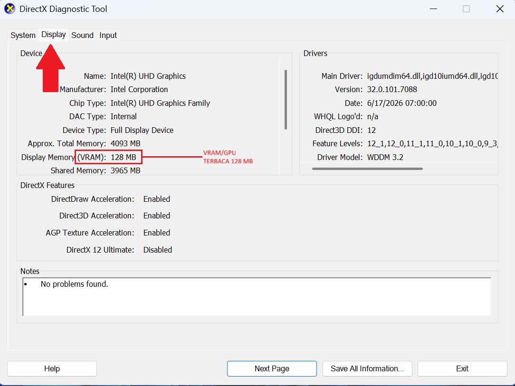Click Device Type value Full Display Device
Screen dimensions: 515x386
click(x=142, y=130)
